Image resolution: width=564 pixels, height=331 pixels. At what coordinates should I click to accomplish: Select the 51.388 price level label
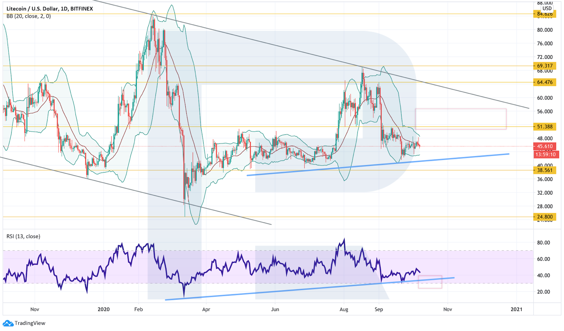click(x=544, y=126)
